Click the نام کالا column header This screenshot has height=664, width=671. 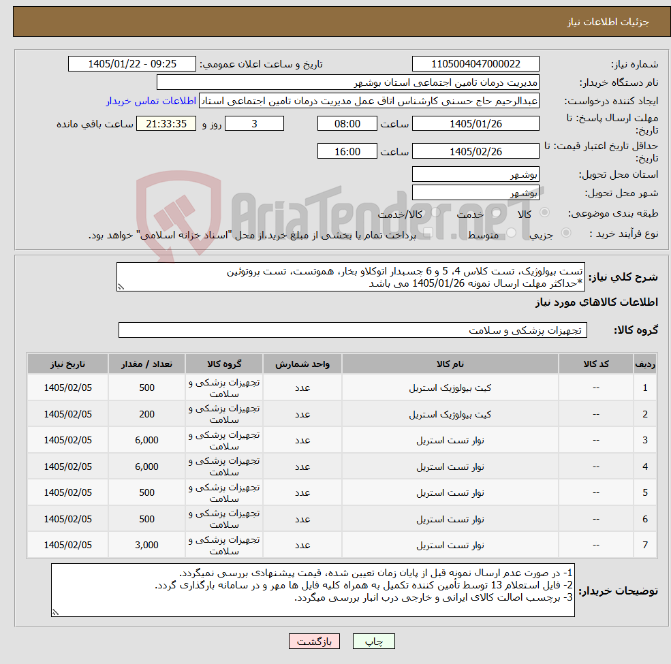point(450,364)
